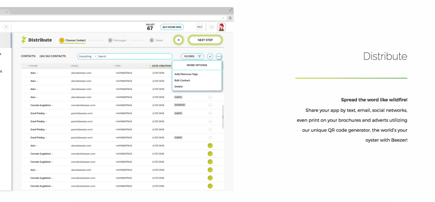The height and width of the screenshot is (202, 435).
Task: Click the BUY MORE SMS button
Action: 172,27
